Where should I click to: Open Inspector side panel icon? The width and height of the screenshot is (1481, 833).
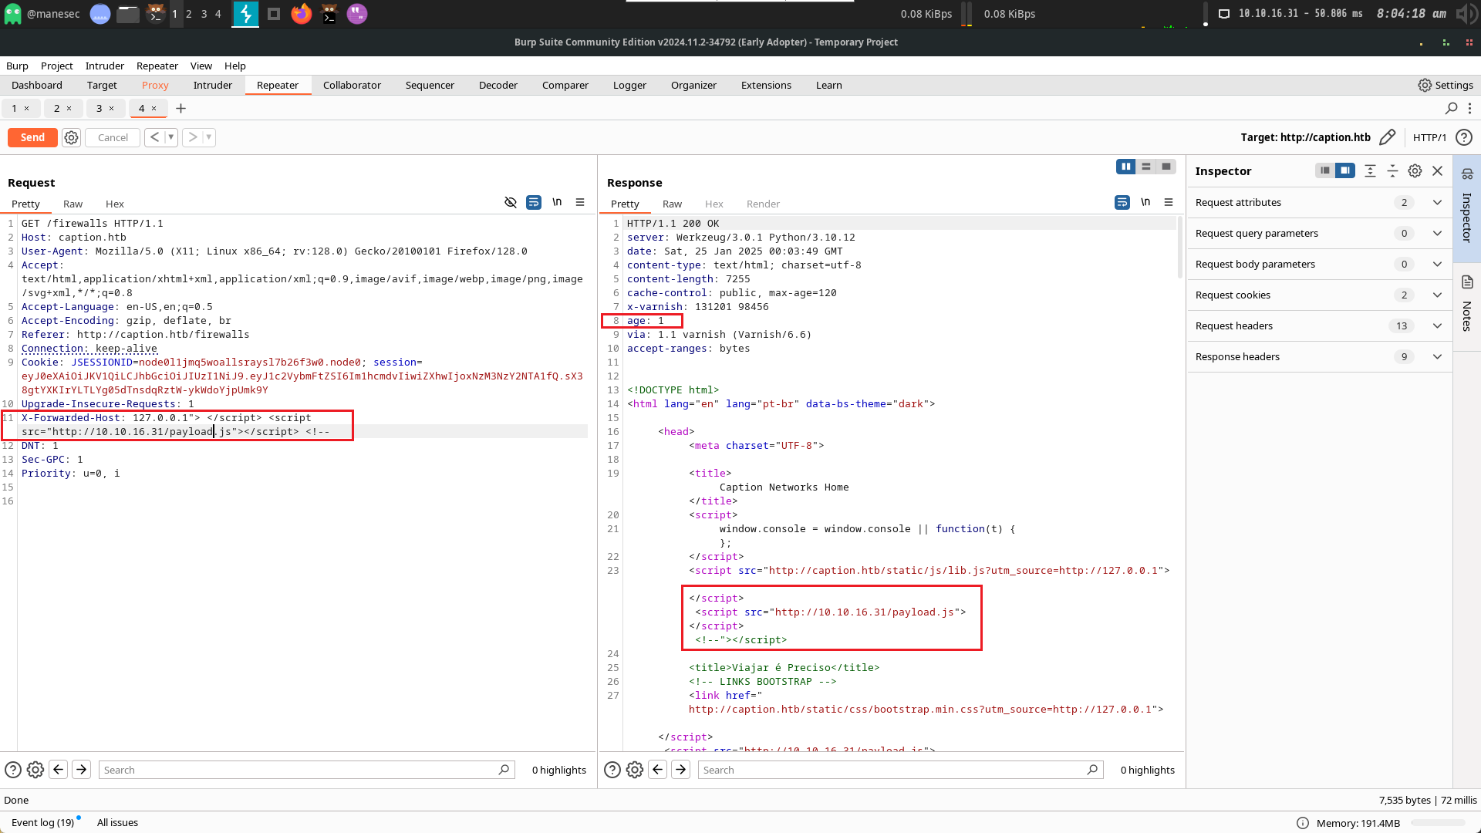click(1467, 174)
